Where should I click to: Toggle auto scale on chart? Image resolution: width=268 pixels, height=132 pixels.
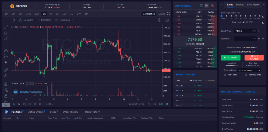161,104
